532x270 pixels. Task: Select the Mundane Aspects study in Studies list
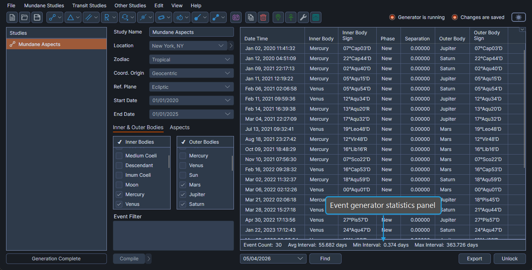56,44
